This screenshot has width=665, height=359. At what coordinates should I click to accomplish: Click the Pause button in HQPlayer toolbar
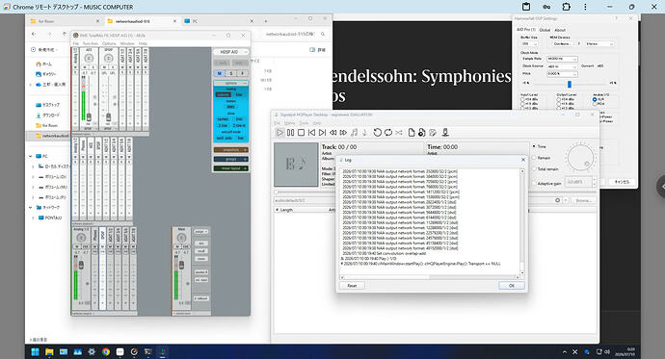click(290, 133)
